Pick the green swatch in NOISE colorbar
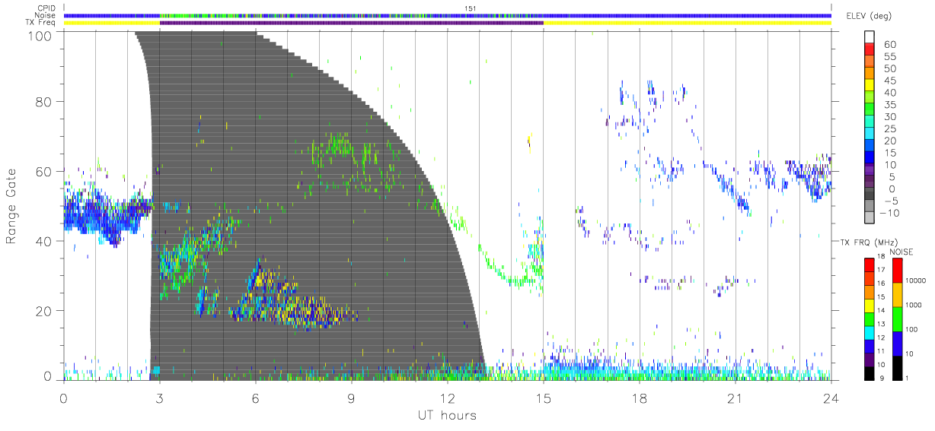The width and height of the screenshot is (935, 431). coord(896,318)
